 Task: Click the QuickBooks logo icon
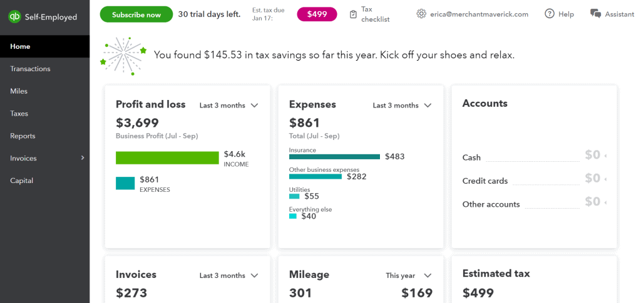pos(15,17)
